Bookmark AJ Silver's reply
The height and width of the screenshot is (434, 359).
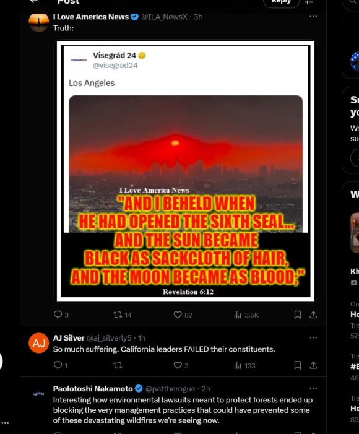tap(298, 365)
